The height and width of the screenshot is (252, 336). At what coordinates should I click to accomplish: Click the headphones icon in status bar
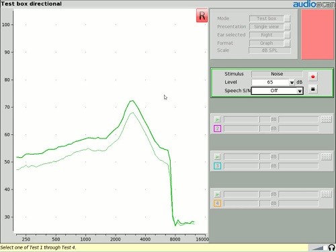pyautogui.click(x=331, y=247)
